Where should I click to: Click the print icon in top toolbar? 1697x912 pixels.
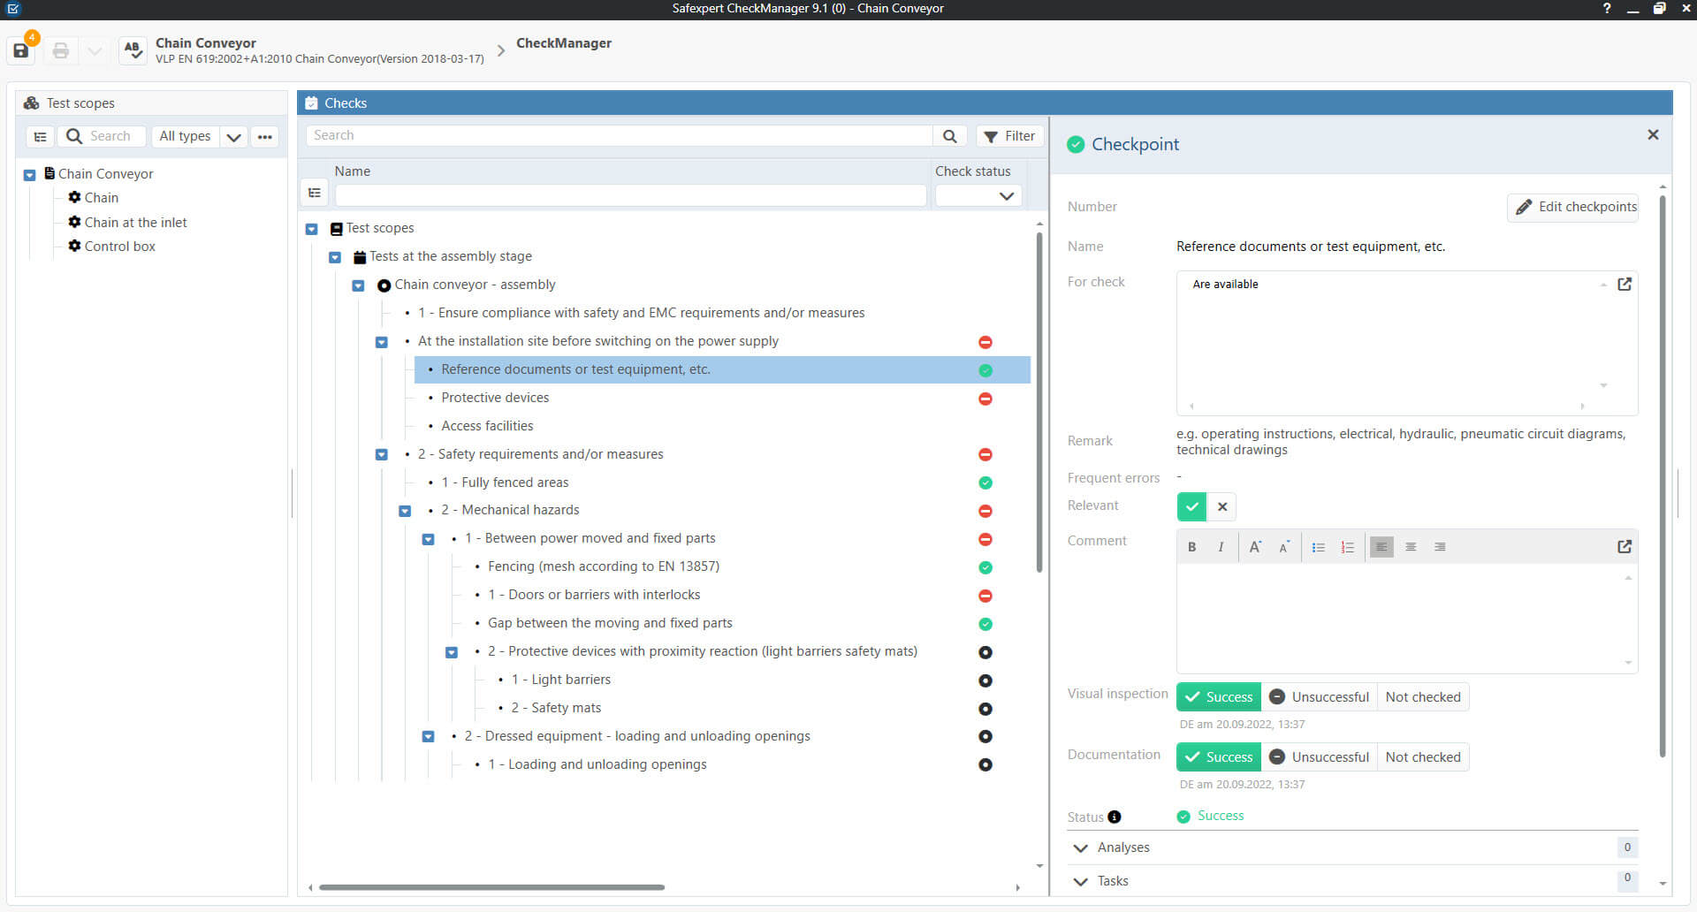point(61,51)
